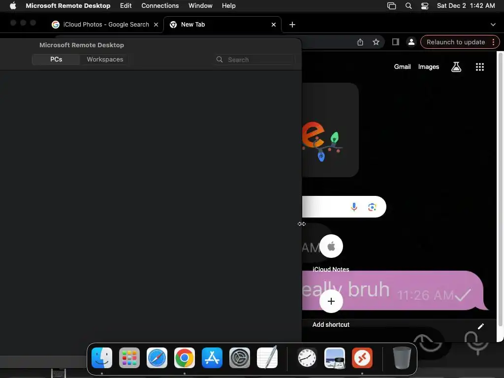Open the Connections menu
This screenshot has height=378, width=504.
pos(160,5)
